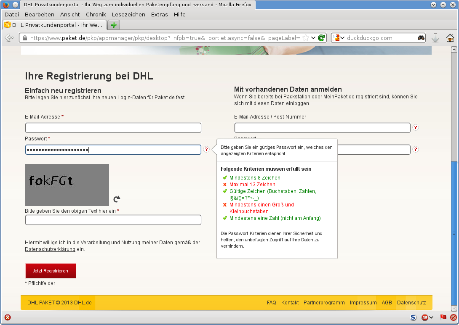Open the Impressum footer link
The image size is (459, 325).
(x=363, y=302)
